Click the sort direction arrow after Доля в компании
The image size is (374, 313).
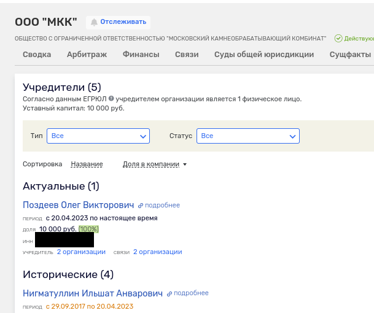[185, 164]
